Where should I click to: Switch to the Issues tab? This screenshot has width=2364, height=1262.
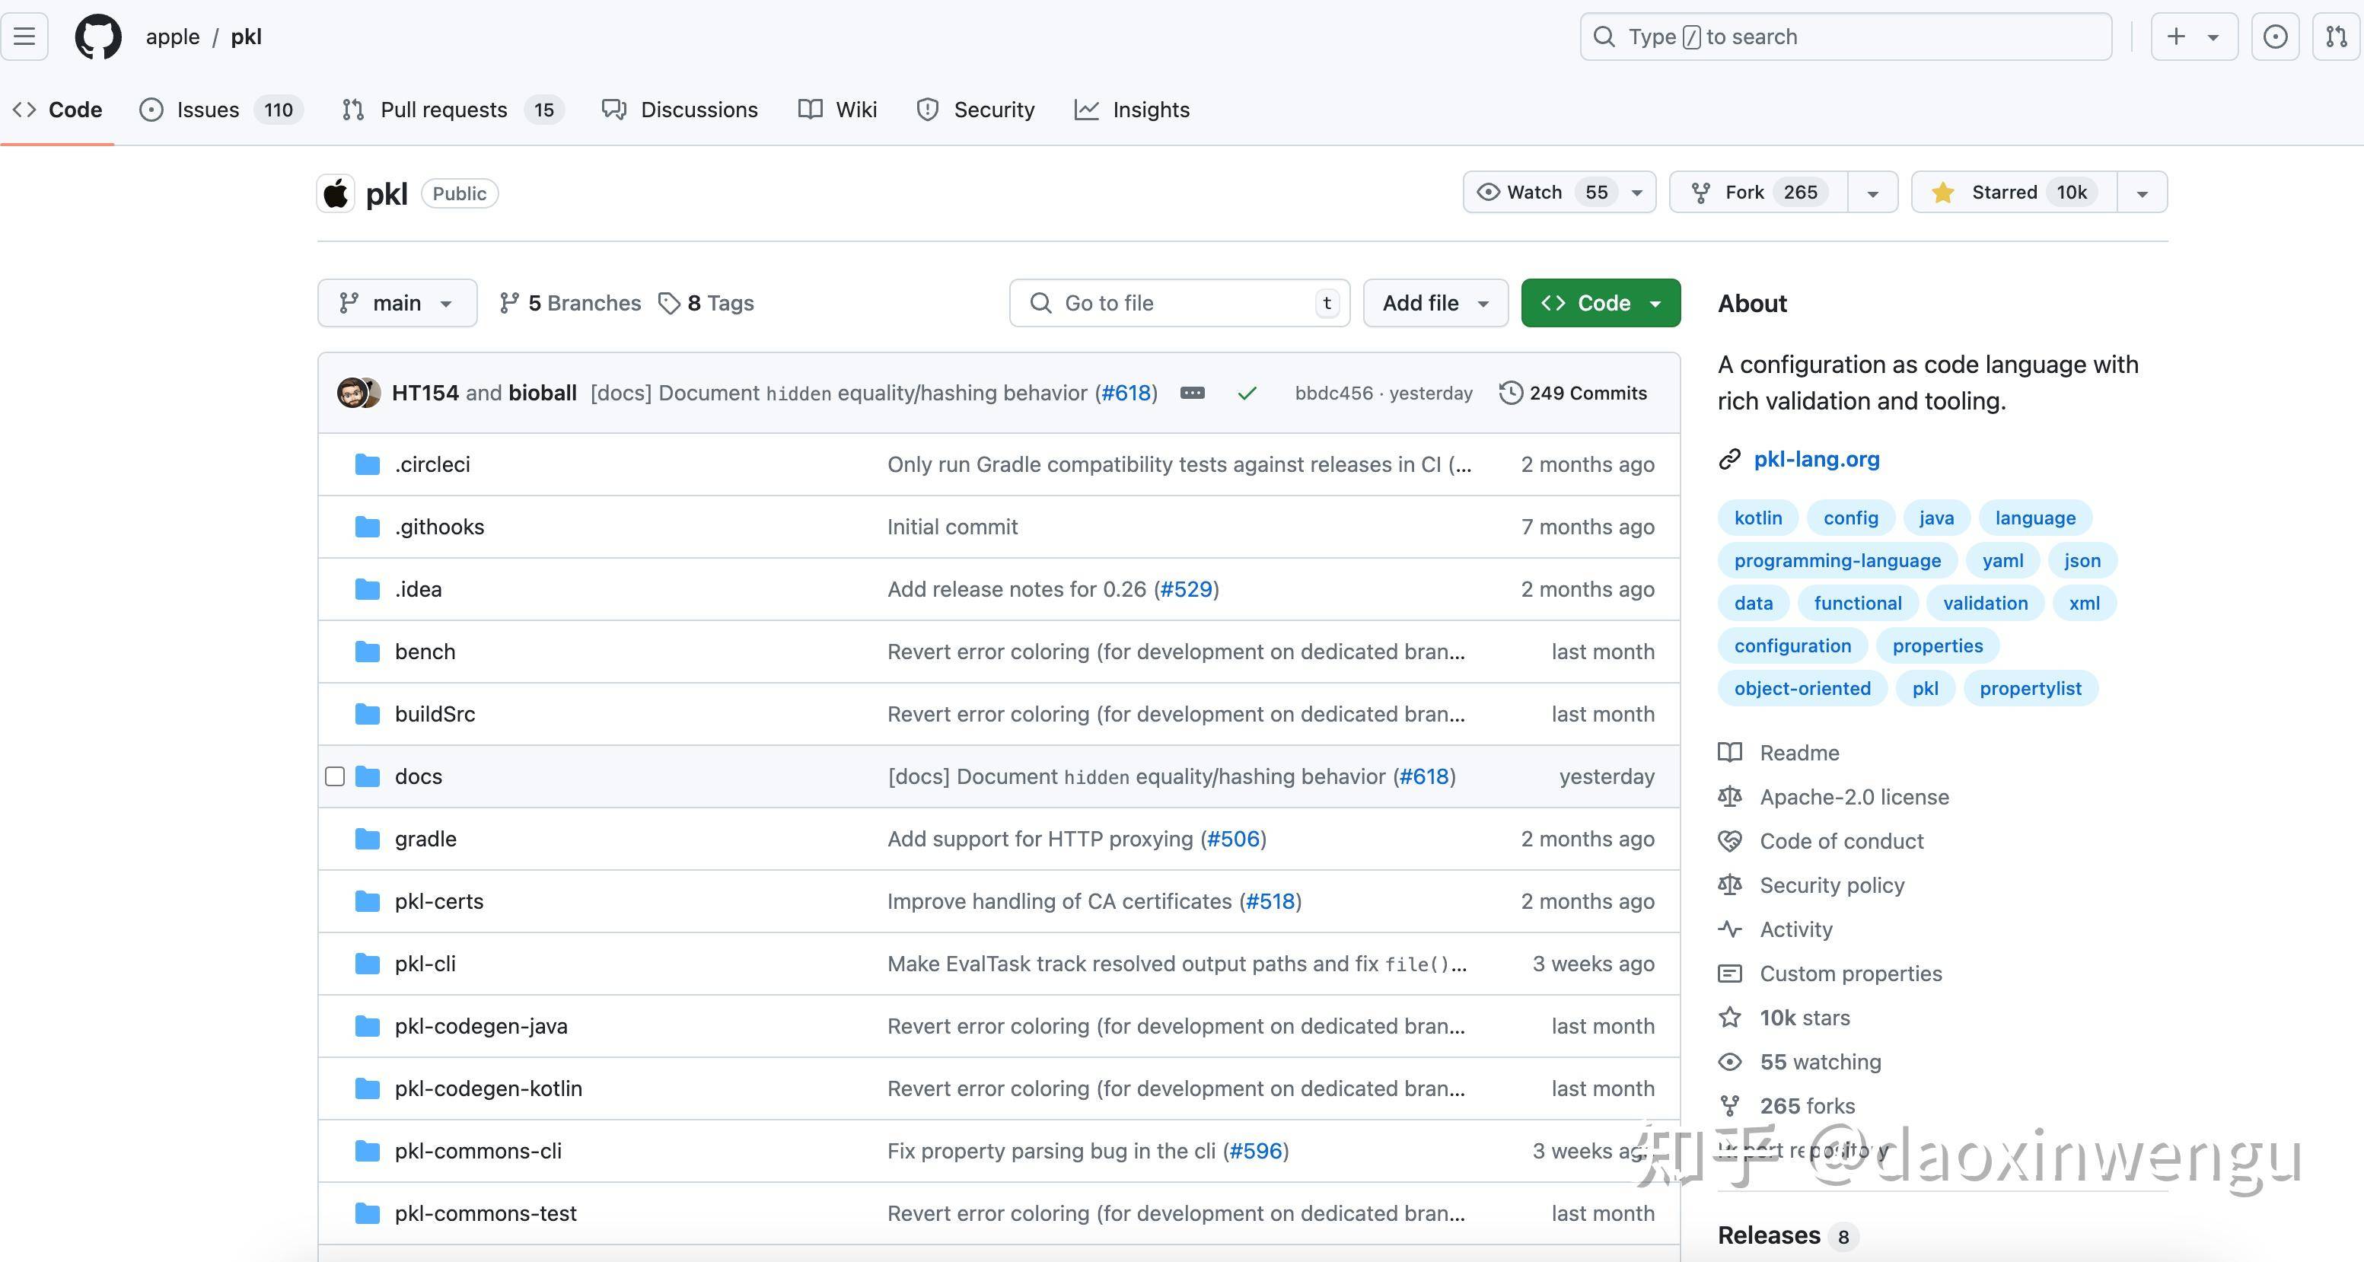220,110
